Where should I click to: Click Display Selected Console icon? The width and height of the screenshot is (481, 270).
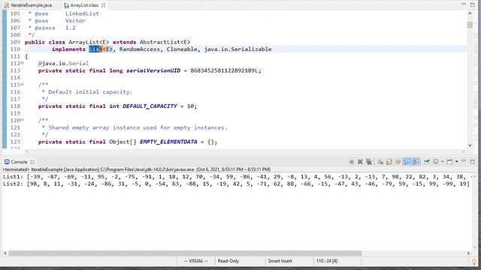[x=436, y=162]
